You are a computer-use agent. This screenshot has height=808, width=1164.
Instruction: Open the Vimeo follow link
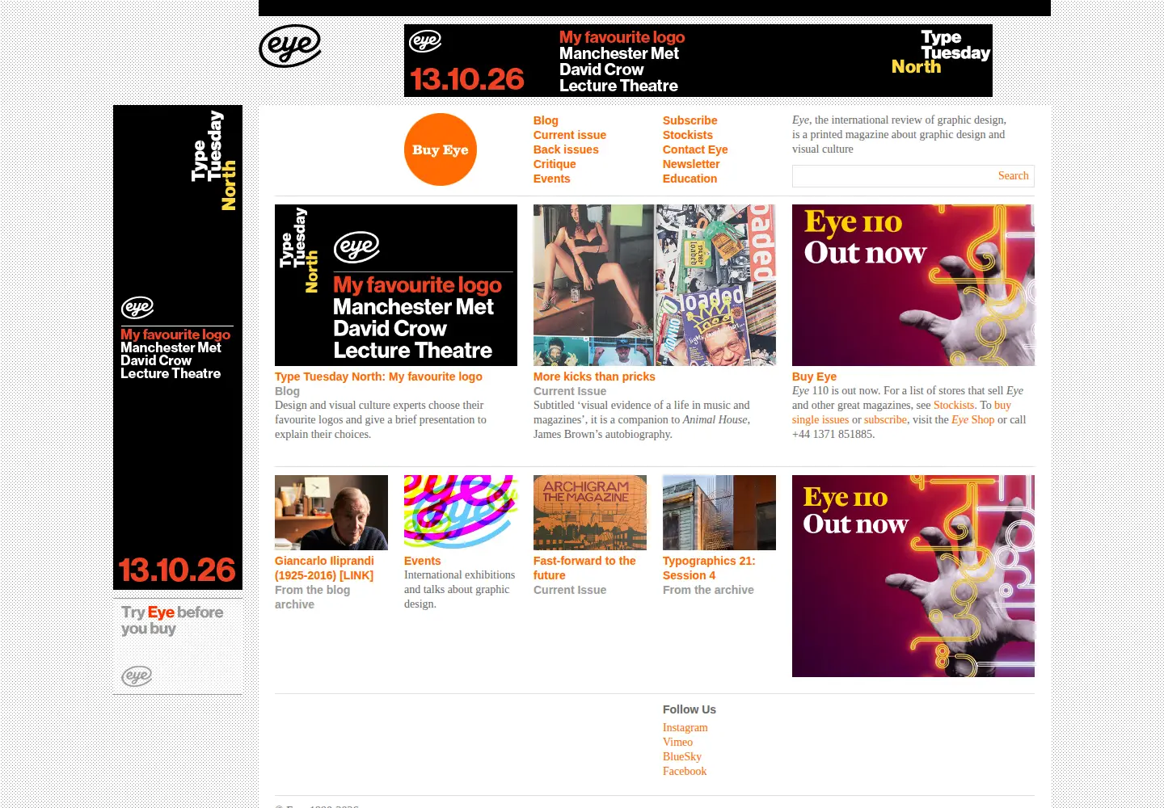(677, 743)
